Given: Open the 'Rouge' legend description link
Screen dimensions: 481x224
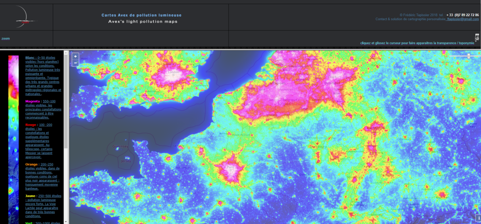Looking at the screenshot, I should tap(43, 141).
